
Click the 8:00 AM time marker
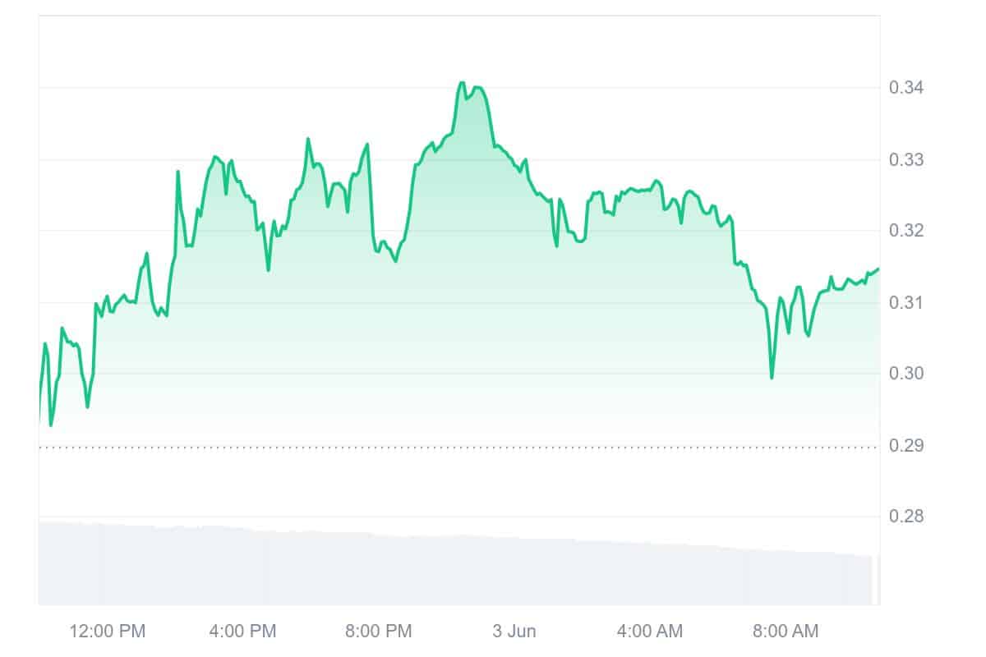click(x=786, y=632)
